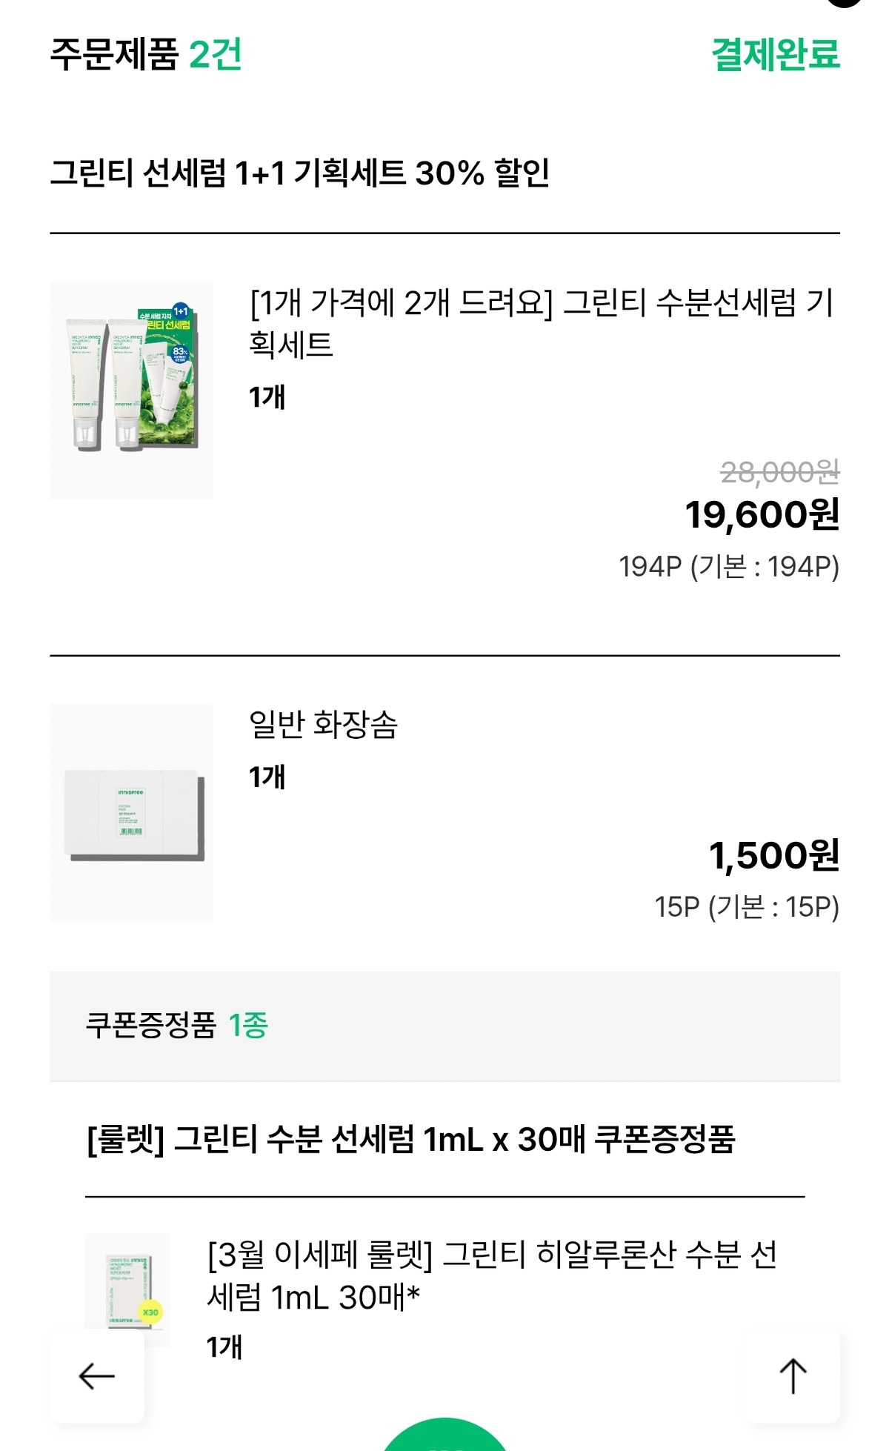Viewport: 889px width, 1451px height.
Task: Tap the 룰렛 그린티 수분 선세럼 쿠폰증정품 heading
Action: [411, 1139]
